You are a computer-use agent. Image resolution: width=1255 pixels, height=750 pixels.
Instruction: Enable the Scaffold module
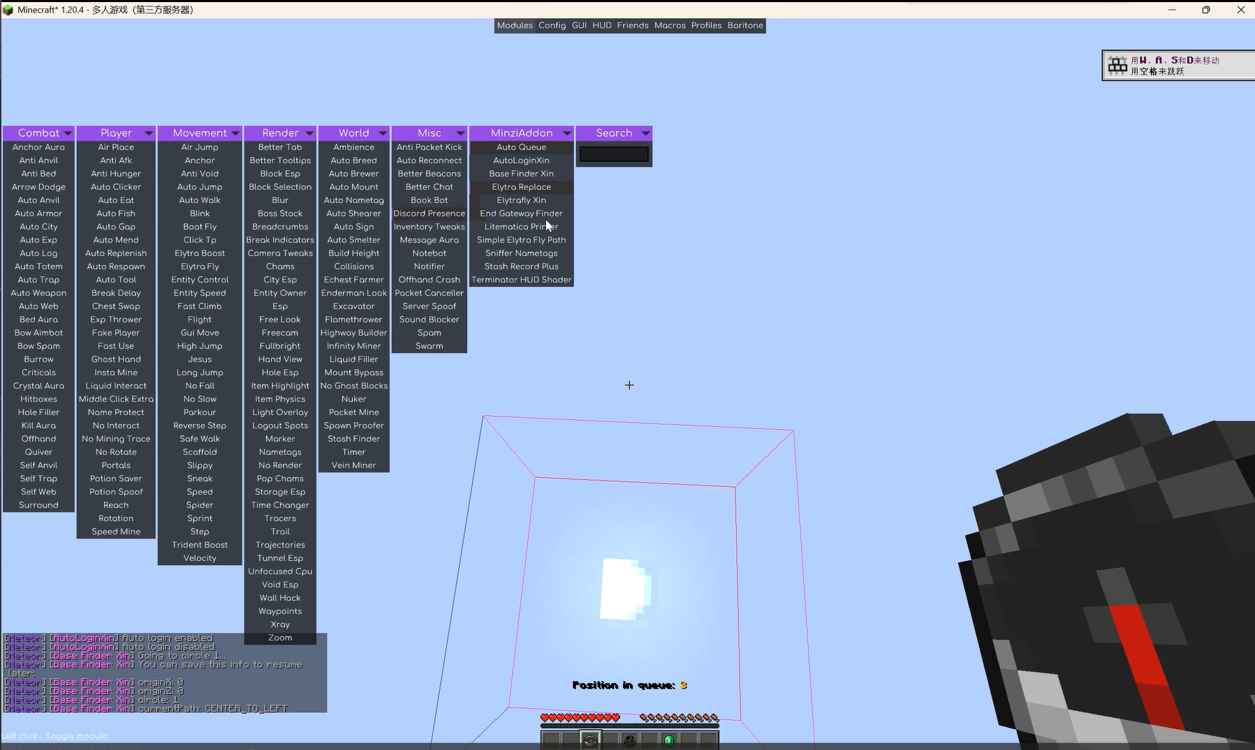(200, 452)
